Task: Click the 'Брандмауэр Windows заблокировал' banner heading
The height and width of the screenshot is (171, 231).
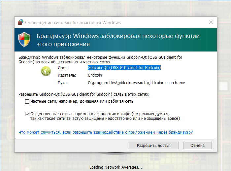Action: pyautogui.click(x=118, y=40)
